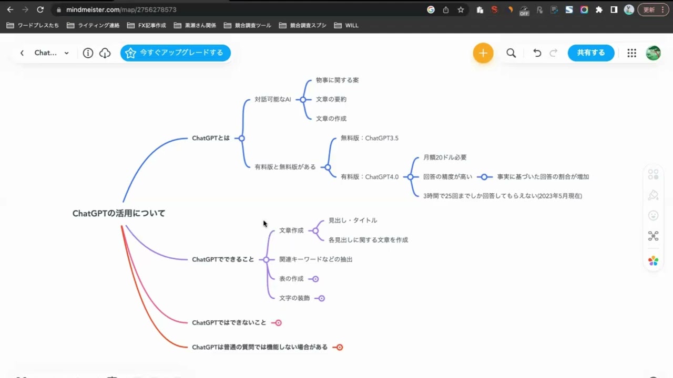Click the OFF-badged extension icon

coord(524,10)
